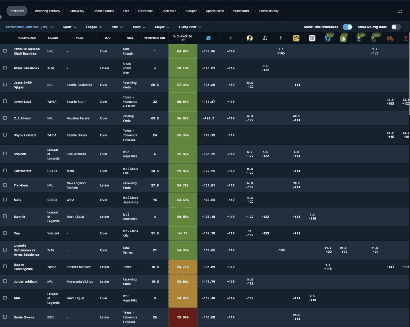Click the gold head icon with $1,000 badge

(375, 38)
